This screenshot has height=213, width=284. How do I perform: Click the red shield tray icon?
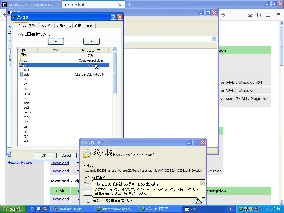pyautogui.click(x=256, y=209)
